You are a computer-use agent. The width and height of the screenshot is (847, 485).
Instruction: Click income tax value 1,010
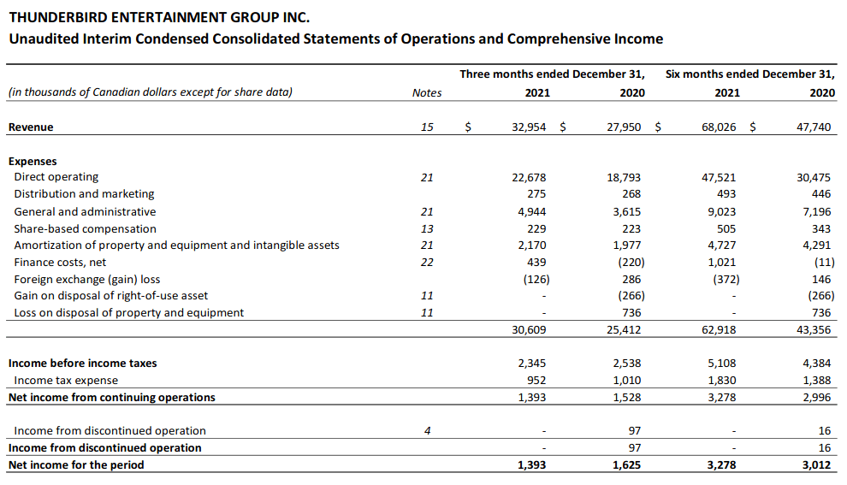[x=626, y=381]
